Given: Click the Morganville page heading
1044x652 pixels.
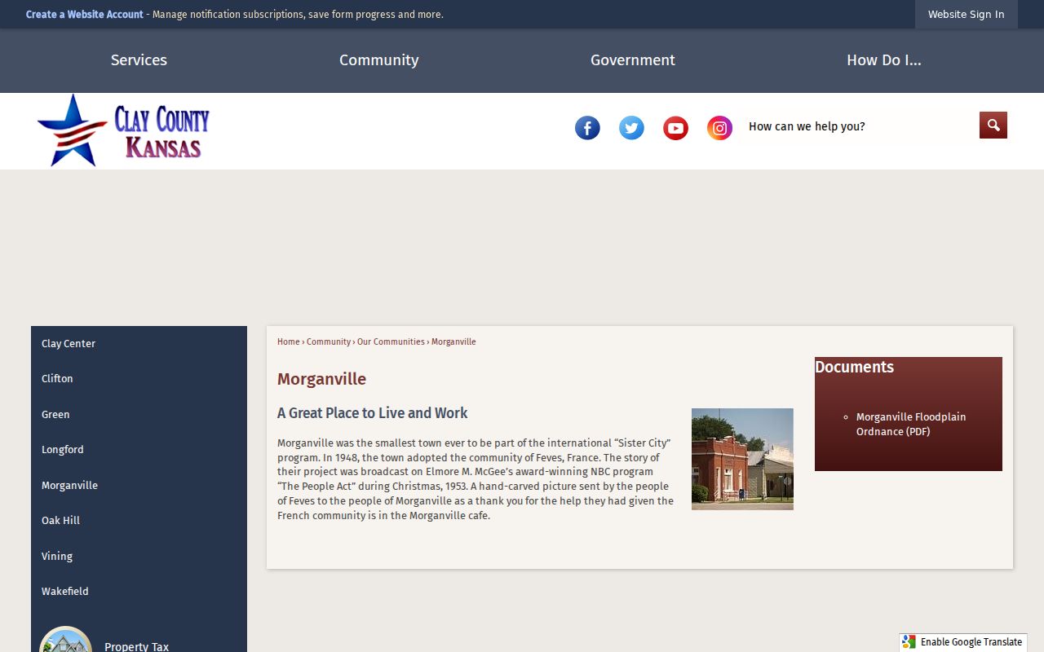Looking at the screenshot, I should [x=321, y=379].
